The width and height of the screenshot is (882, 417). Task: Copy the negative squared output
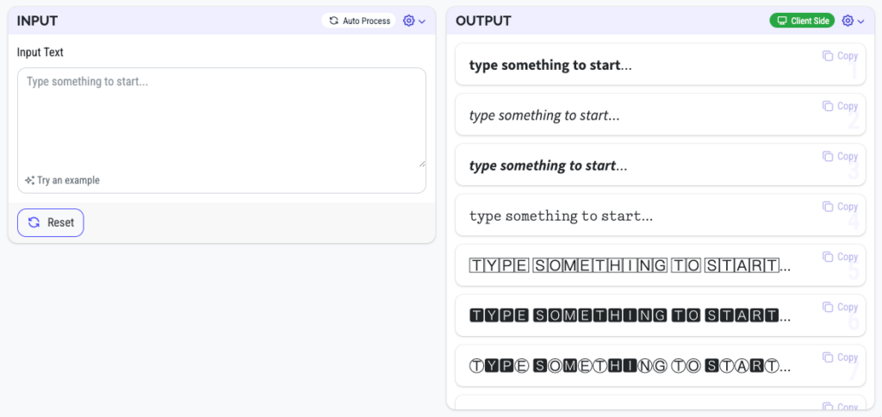(x=840, y=307)
